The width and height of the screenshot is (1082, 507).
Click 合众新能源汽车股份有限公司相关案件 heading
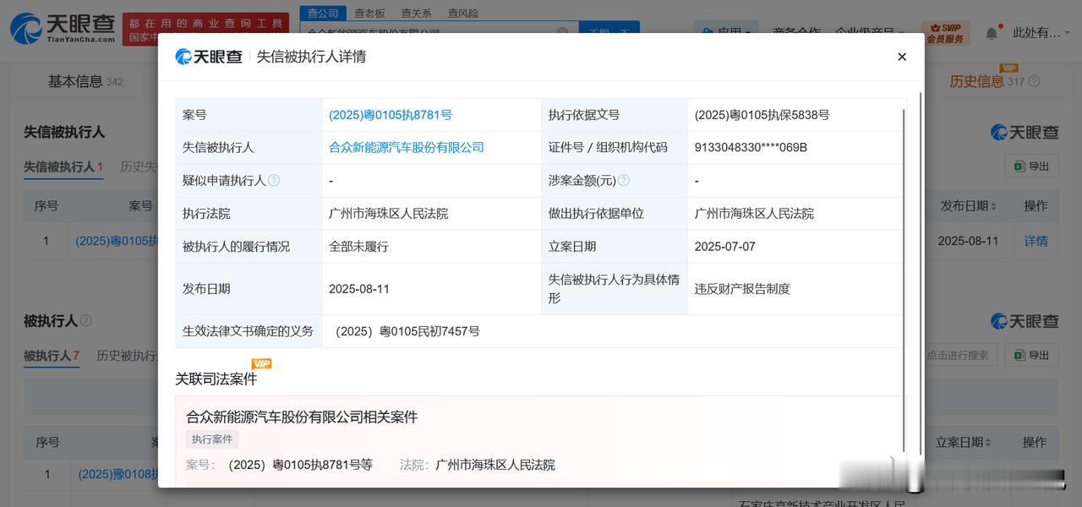[302, 417]
